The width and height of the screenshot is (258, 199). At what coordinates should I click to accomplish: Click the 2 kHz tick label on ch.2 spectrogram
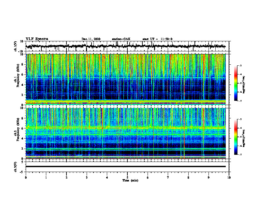coord(22,149)
